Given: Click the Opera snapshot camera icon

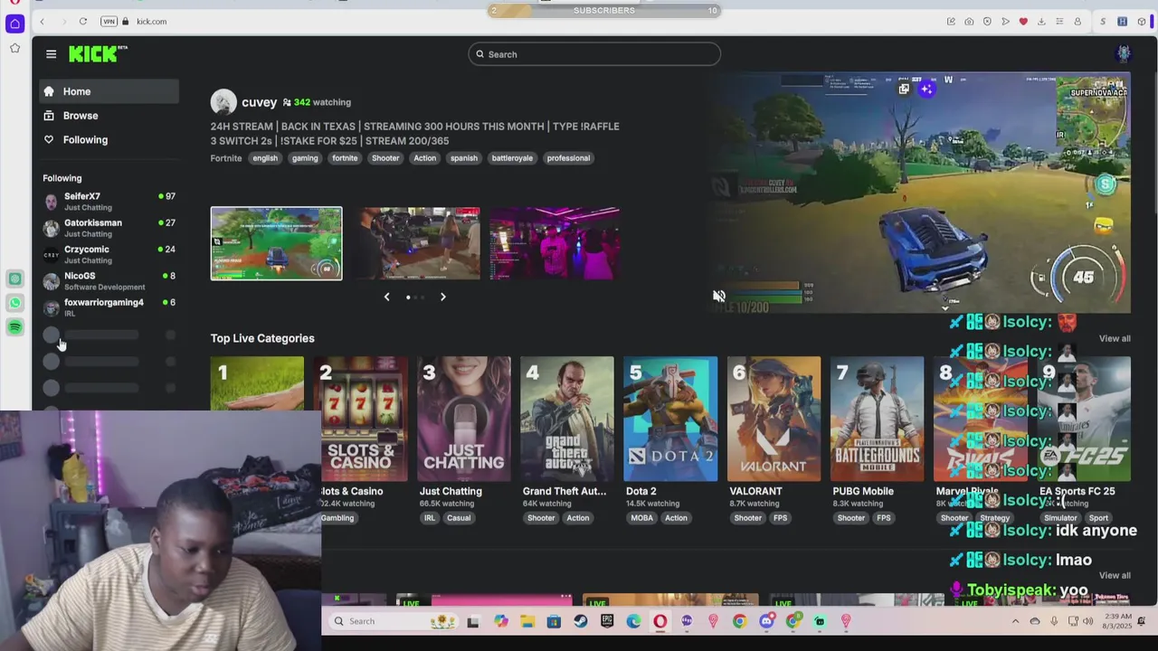Looking at the screenshot, I should click(x=969, y=22).
